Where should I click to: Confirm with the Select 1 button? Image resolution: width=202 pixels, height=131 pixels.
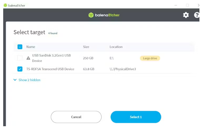tap(136, 117)
